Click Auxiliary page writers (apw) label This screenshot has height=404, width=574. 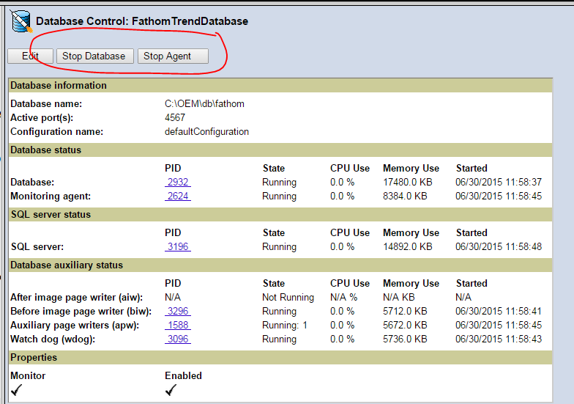coord(75,326)
